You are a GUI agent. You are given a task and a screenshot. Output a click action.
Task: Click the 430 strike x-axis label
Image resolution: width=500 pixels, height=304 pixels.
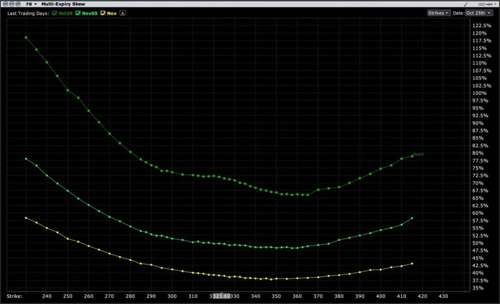443,296
